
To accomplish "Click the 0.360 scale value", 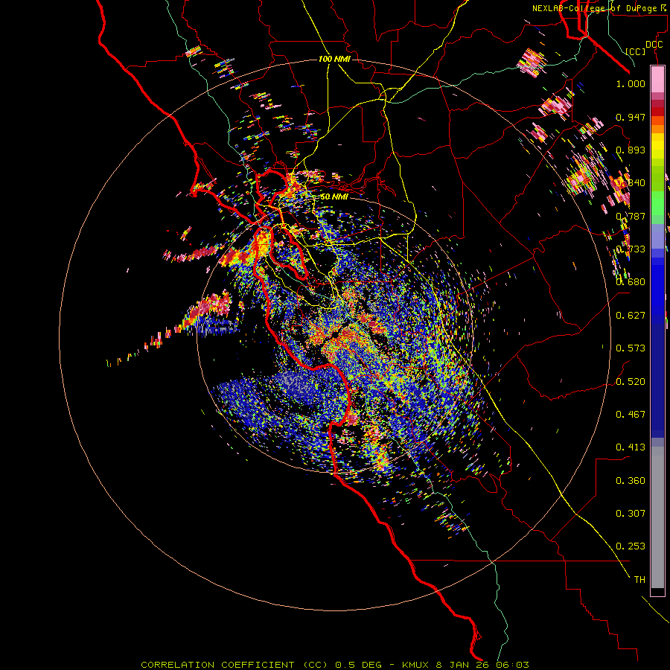I will point(631,481).
